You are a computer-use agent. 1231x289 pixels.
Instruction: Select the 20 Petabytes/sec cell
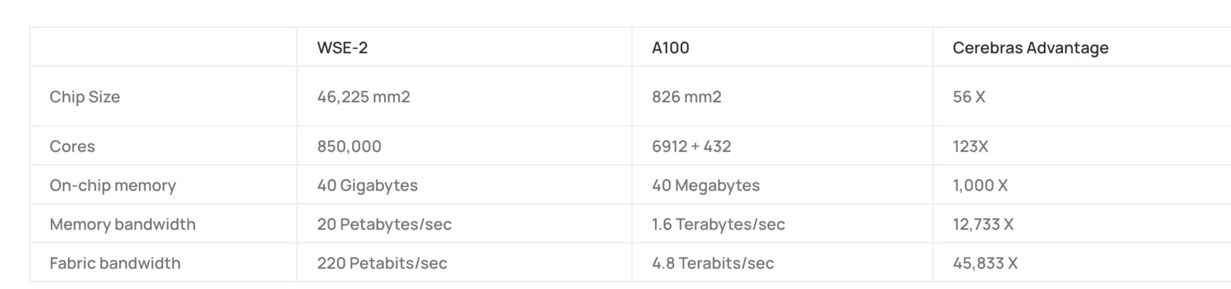coord(384,224)
